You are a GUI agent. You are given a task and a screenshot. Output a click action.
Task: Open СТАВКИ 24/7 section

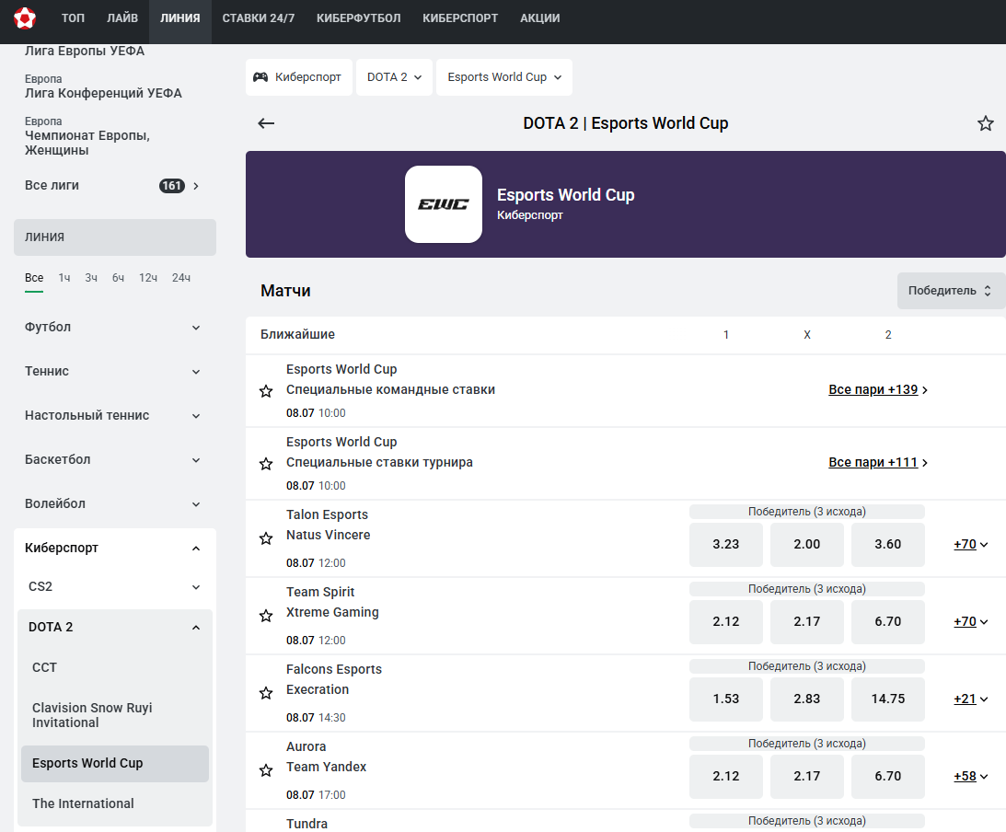click(259, 18)
